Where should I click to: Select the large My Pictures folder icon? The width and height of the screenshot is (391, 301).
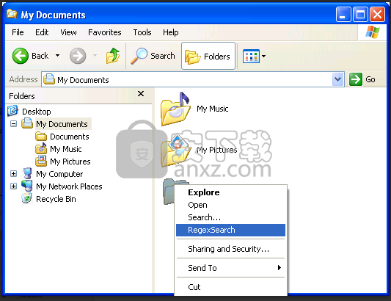pyautogui.click(x=175, y=150)
